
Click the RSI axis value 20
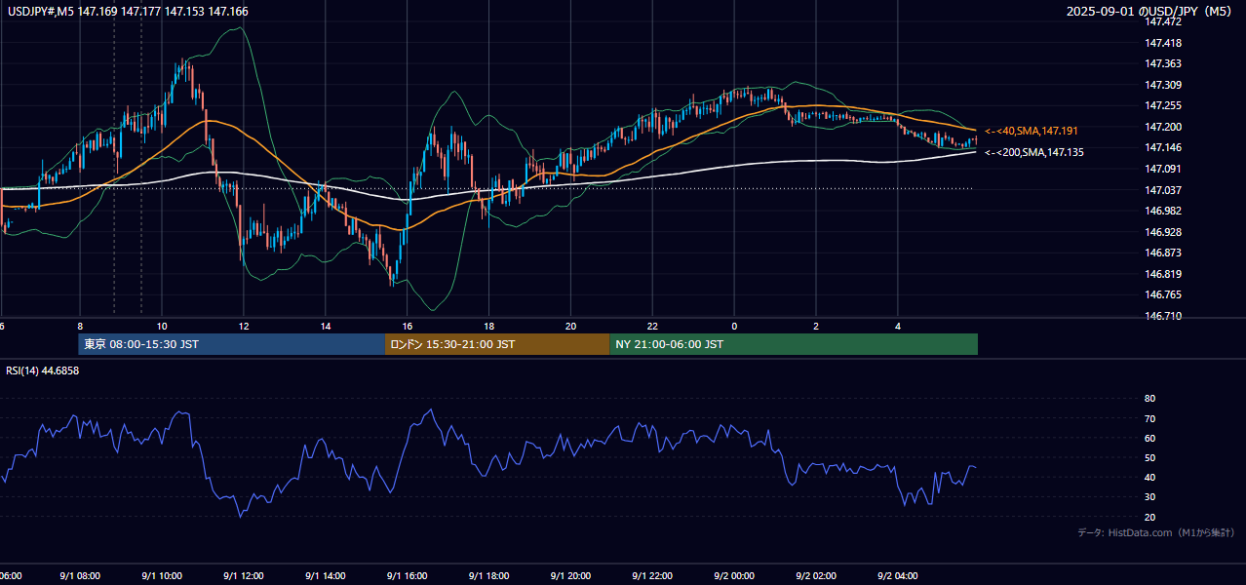(x=1149, y=517)
